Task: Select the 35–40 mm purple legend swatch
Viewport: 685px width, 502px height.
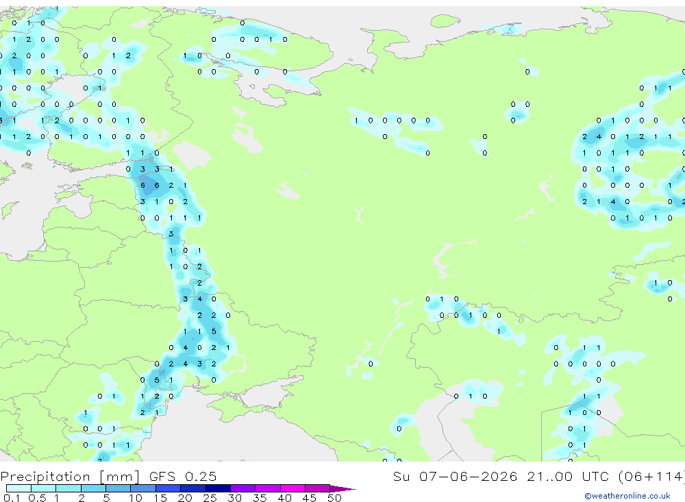Action: click(268, 488)
